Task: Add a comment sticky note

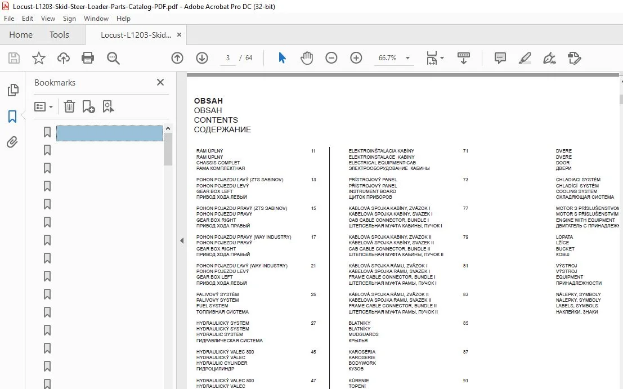Action: click(500, 58)
